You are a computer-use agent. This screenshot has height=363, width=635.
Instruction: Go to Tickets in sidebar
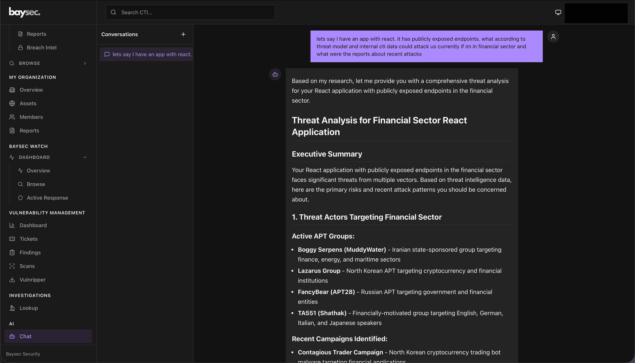(x=28, y=239)
